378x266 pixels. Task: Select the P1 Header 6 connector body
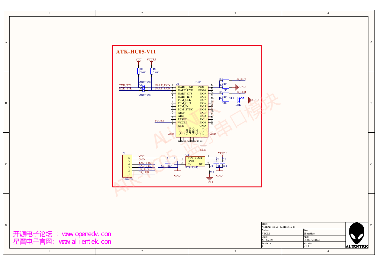(127, 166)
